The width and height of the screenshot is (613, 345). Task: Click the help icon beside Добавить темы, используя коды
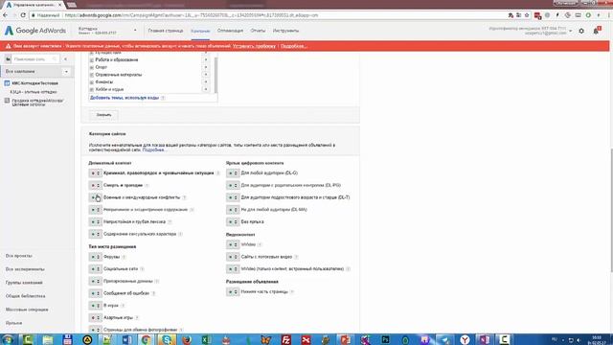[x=163, y=98]
